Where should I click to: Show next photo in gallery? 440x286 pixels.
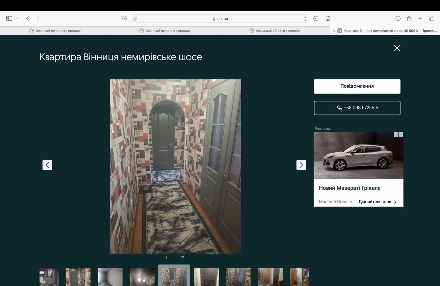tap(301, 165)
